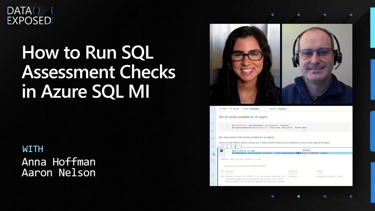Collapse the first code cell using the chevron
Viewport: 375px width, 211px height.
click(304, 131)
